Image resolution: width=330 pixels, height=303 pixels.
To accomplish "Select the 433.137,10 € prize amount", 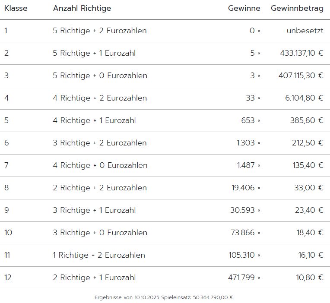I will pyautogui.click(x=301, y=53).
